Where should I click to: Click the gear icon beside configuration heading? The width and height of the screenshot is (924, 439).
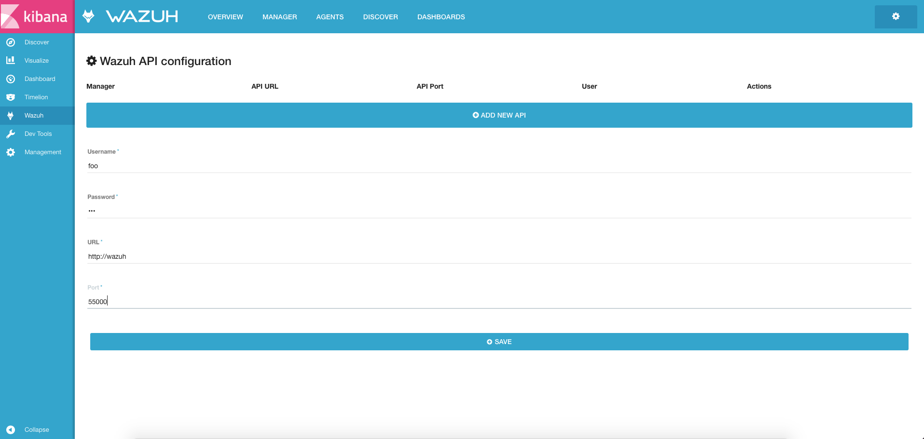click(x=92, y=61)
